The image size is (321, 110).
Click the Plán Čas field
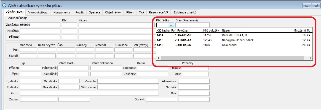66,50
